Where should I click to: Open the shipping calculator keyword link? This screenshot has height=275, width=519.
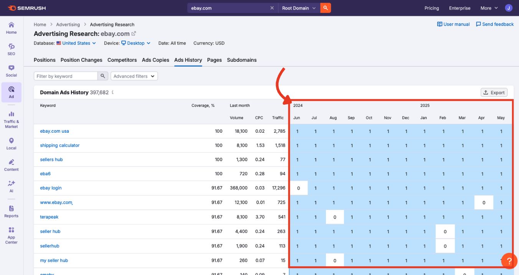point(60,145)
